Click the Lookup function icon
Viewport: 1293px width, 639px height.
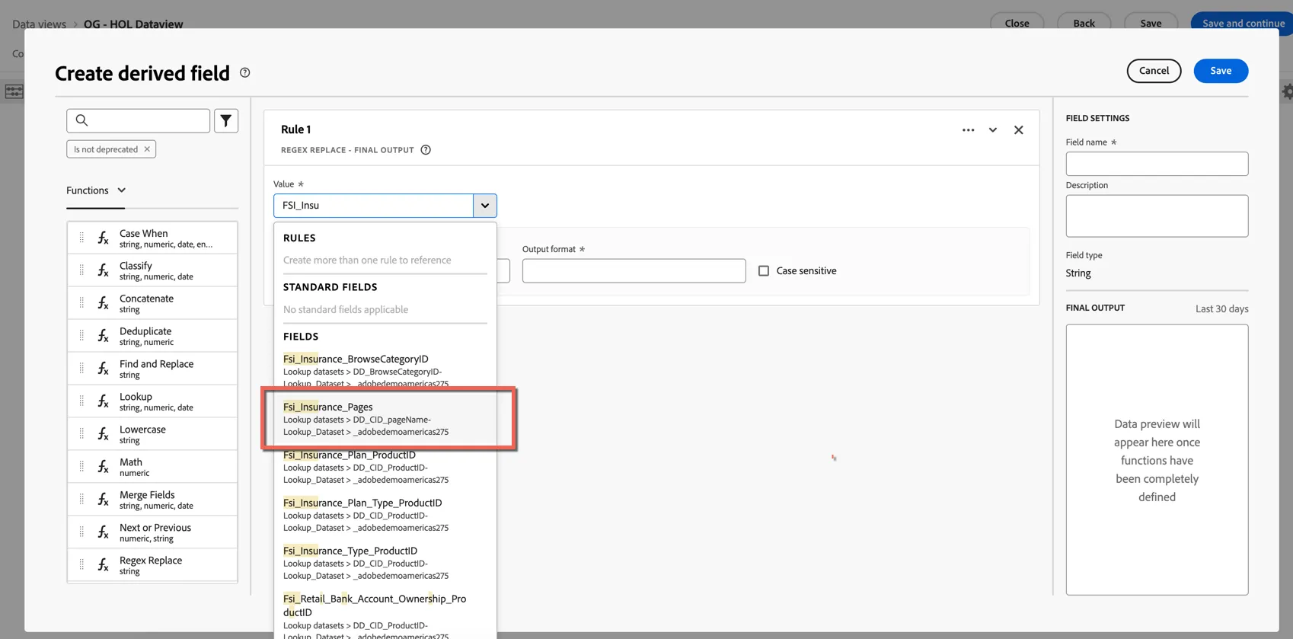click(103, 402)
